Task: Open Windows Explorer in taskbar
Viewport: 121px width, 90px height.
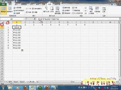Action: click(10, 87)
